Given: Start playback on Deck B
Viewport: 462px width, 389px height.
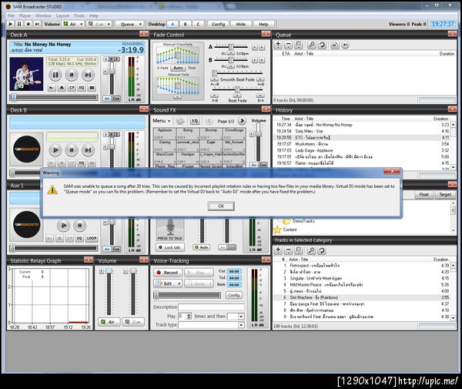Looking at the screenshot, I should point(55,150).
